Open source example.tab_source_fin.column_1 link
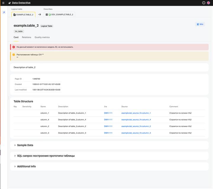Screen dimensions: 213x189 pyautogui.click(x=136, y=113)
